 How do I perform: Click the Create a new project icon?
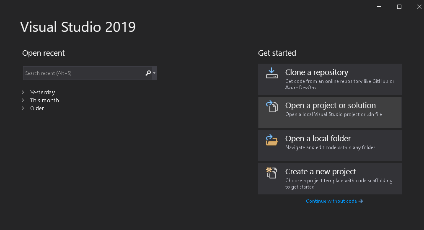(272, 173)
